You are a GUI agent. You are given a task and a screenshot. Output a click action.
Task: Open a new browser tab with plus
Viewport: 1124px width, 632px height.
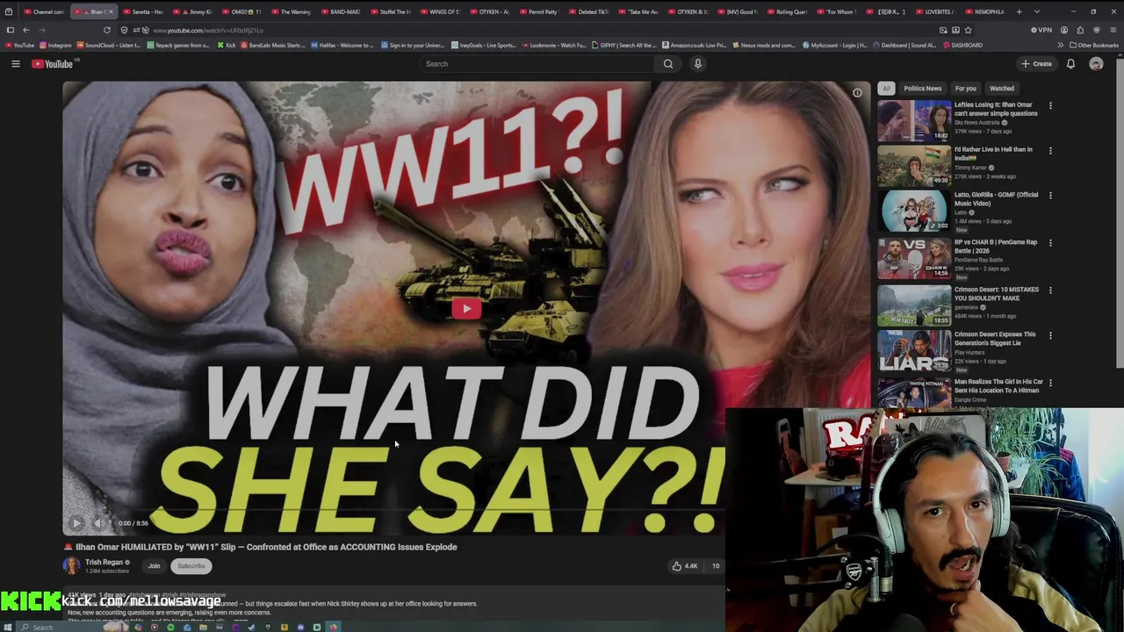(x=1020, y=11)
